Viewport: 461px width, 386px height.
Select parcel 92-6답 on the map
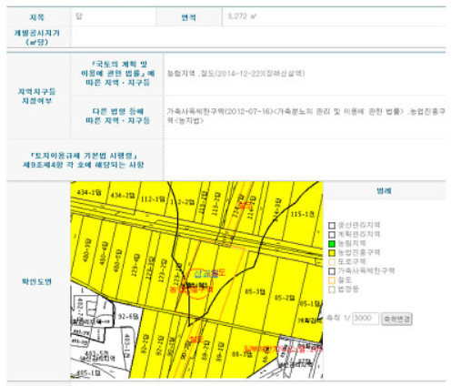[x=128, y=317]
